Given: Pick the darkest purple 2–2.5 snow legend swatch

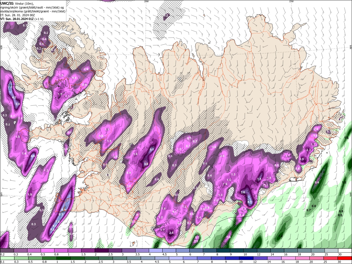Looking at the screenshot, I should click(x=101, y=251).
